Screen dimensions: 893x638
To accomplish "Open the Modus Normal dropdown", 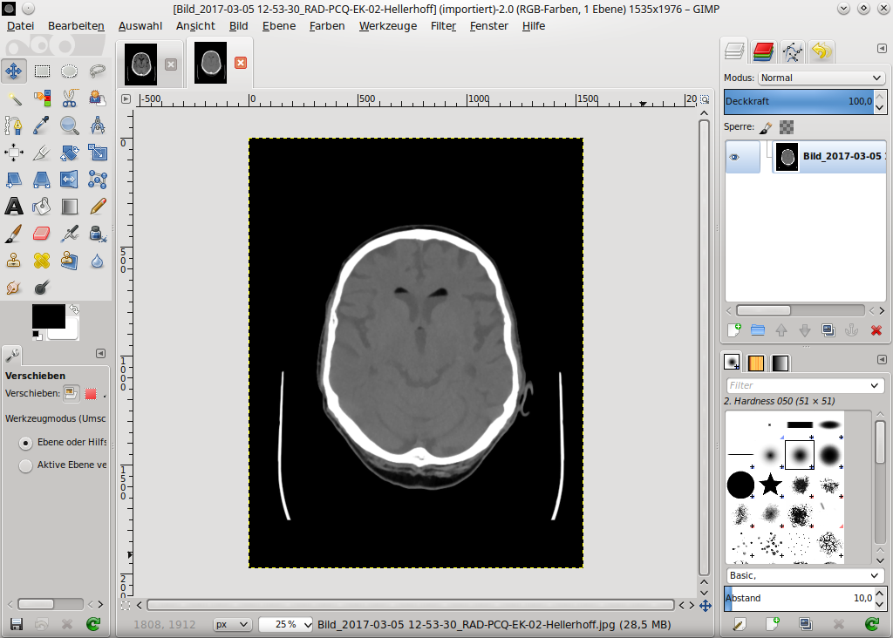I will (821, 78).
